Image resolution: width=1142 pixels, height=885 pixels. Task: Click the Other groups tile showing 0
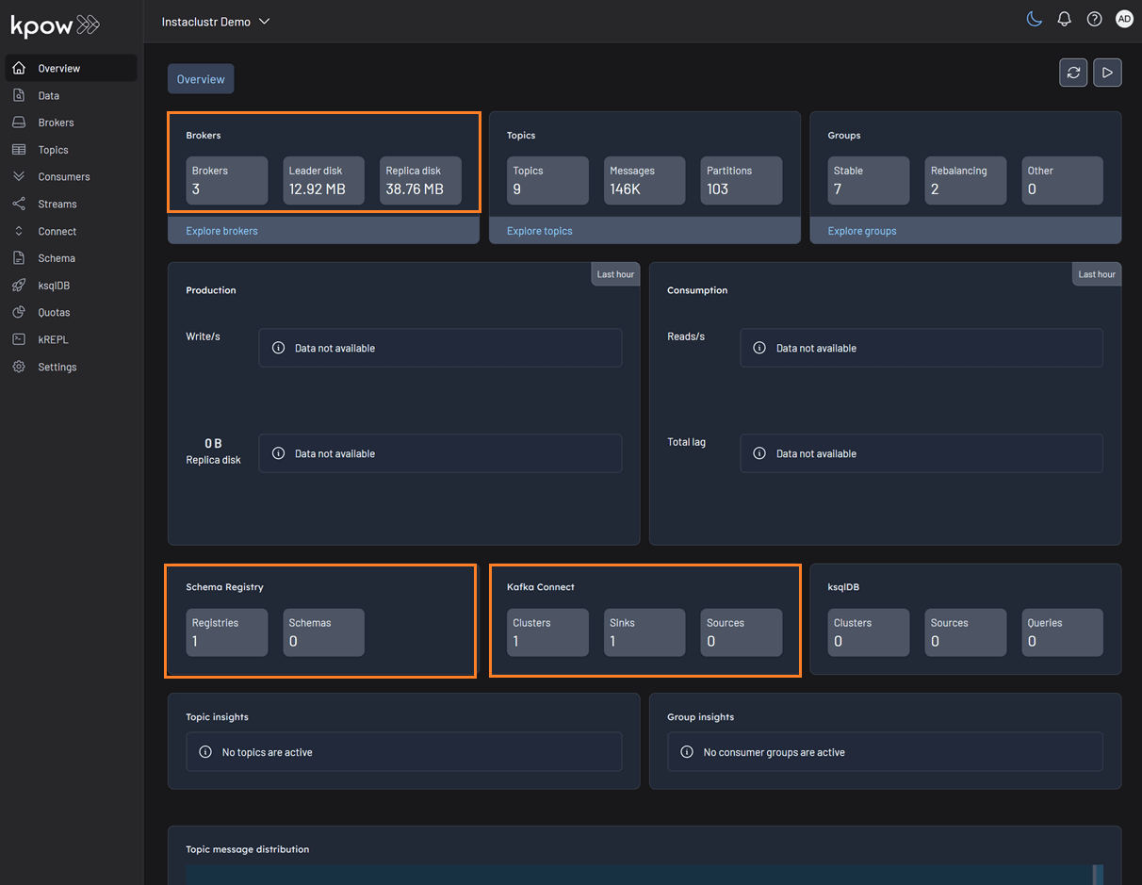(x=1063, y=180)
